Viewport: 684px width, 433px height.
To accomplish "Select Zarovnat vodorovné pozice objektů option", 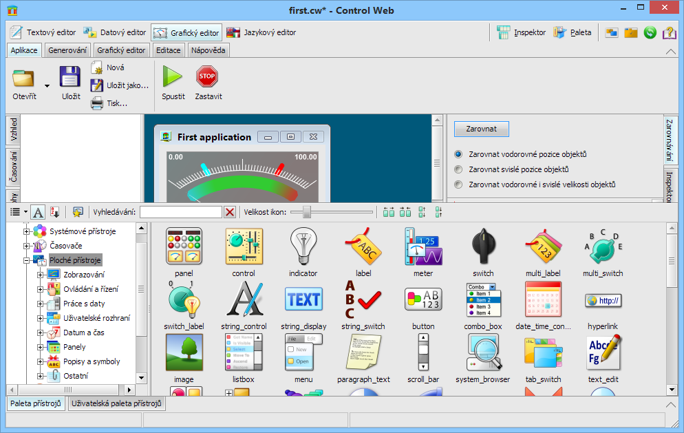I will point(458,154).
